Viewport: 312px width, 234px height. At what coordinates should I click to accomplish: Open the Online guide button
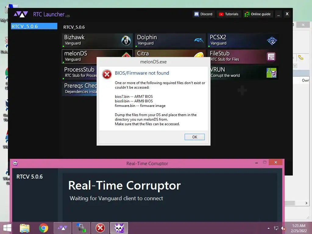click(x=258, y=14)
